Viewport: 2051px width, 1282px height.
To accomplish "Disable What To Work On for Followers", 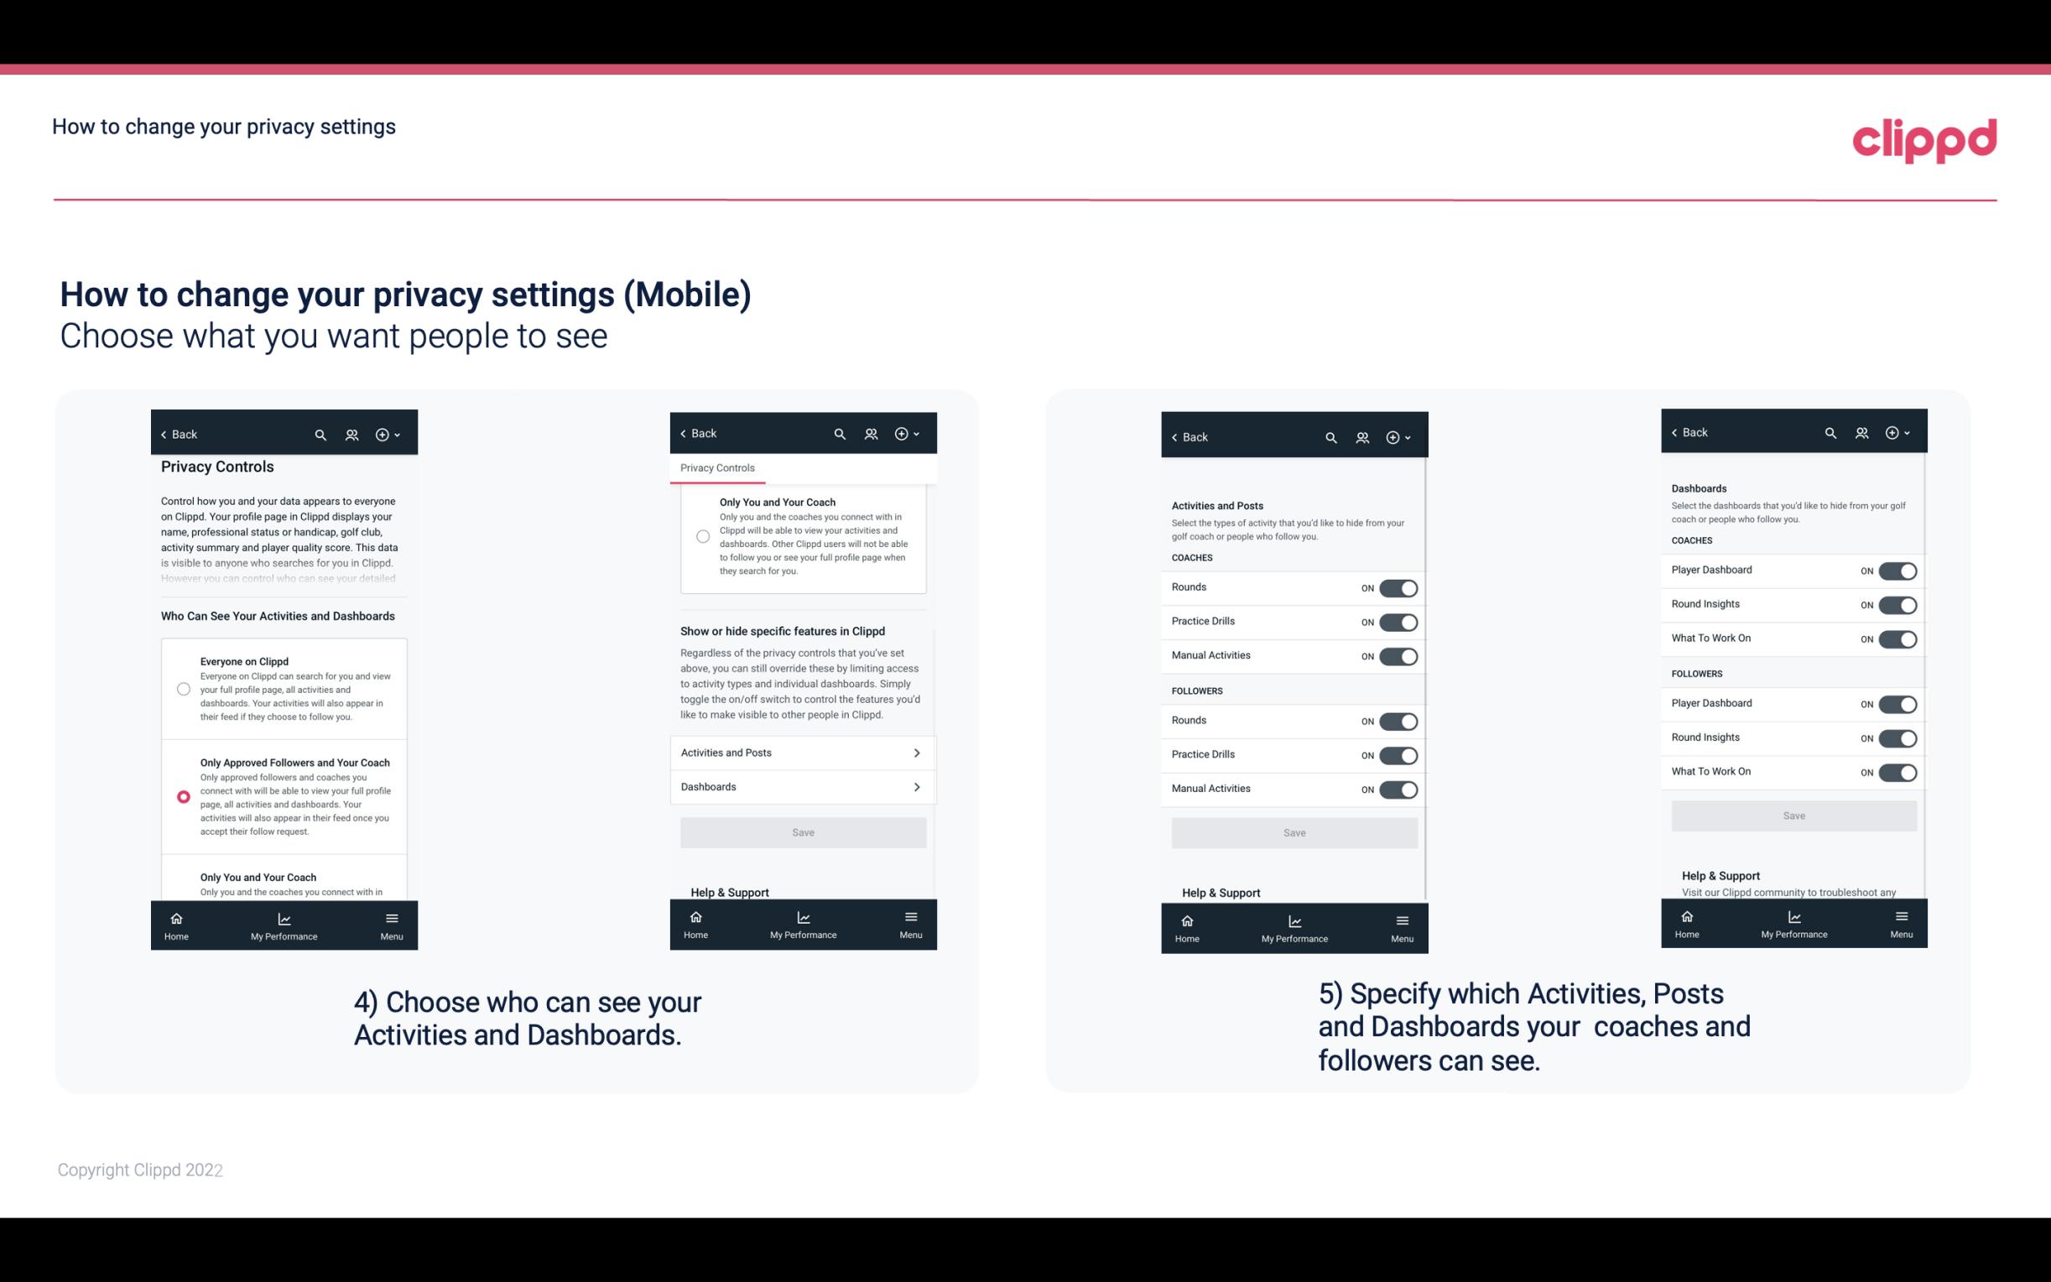I will coord(1897,771).
